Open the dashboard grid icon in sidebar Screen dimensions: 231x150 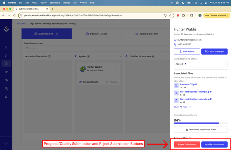point(6,47)
